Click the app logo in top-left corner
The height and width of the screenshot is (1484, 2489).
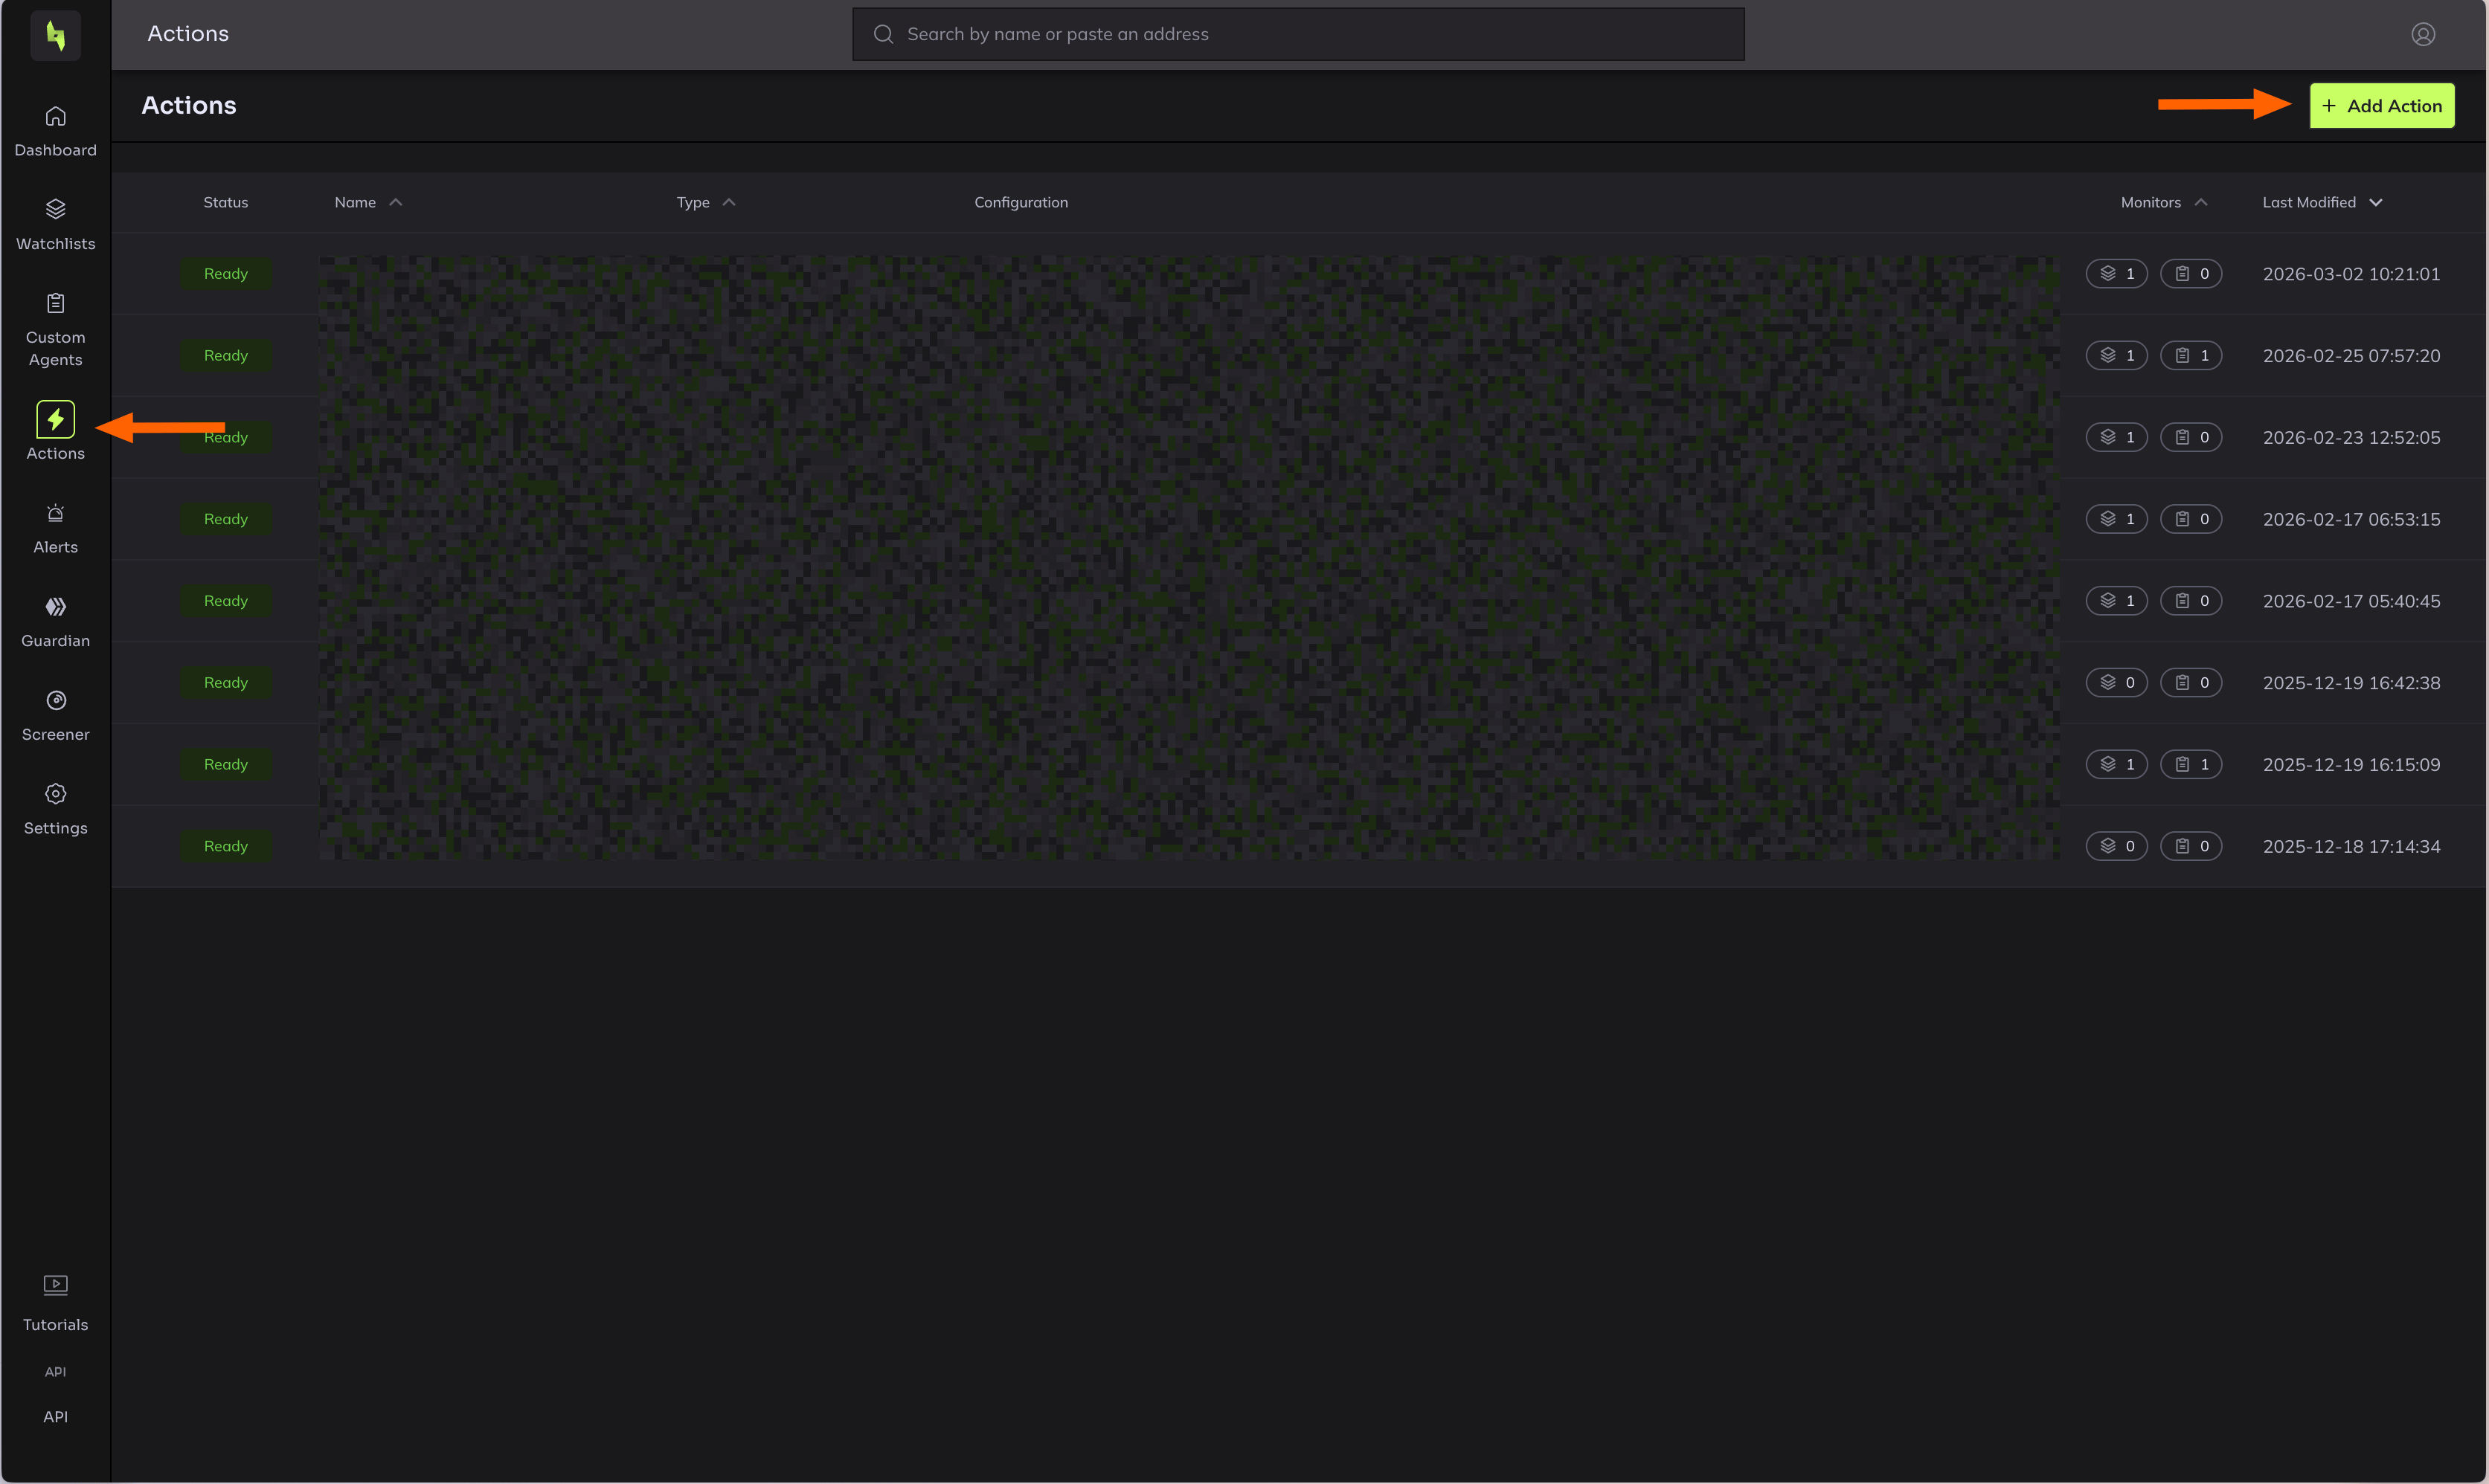click(x=55, y=35)
